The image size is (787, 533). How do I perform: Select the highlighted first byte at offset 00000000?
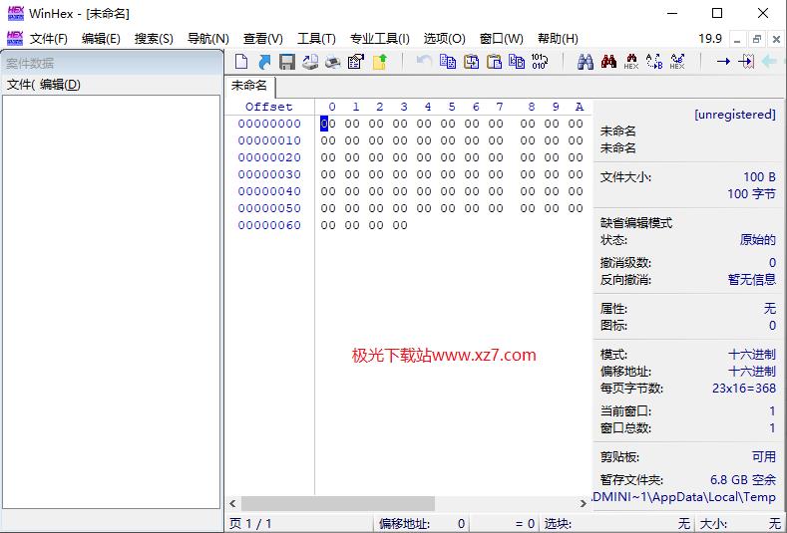click(328, 124)
